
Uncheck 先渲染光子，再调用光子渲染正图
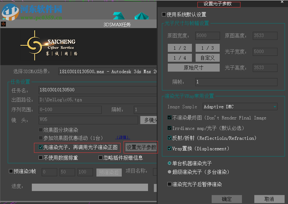41,147
